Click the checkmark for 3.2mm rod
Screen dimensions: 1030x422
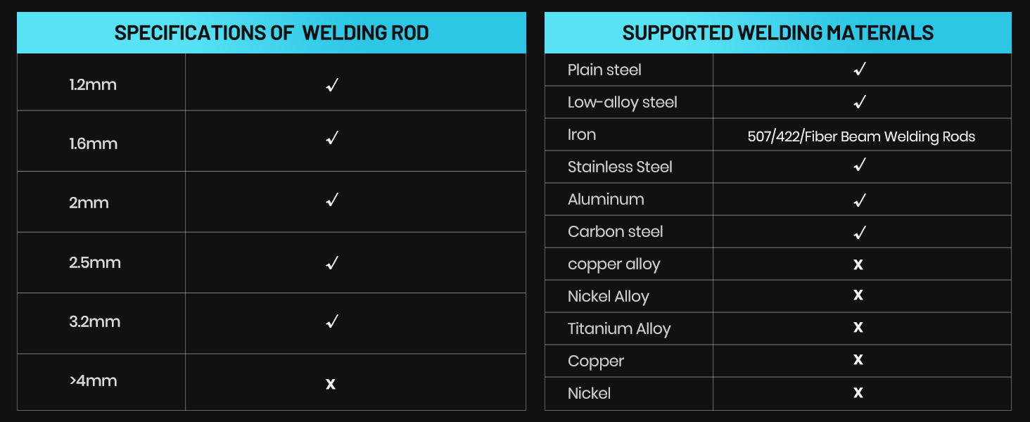click(x=332, y=321)
